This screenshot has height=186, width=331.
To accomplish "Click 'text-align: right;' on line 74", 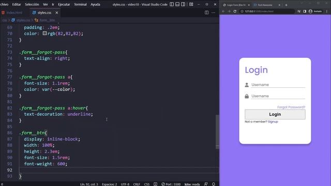I will (x=47, y=58).
